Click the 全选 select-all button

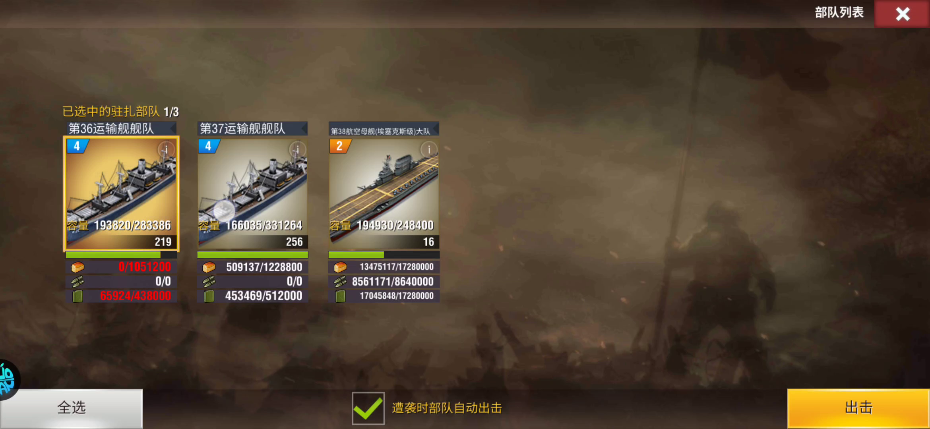tap(72, 408)
